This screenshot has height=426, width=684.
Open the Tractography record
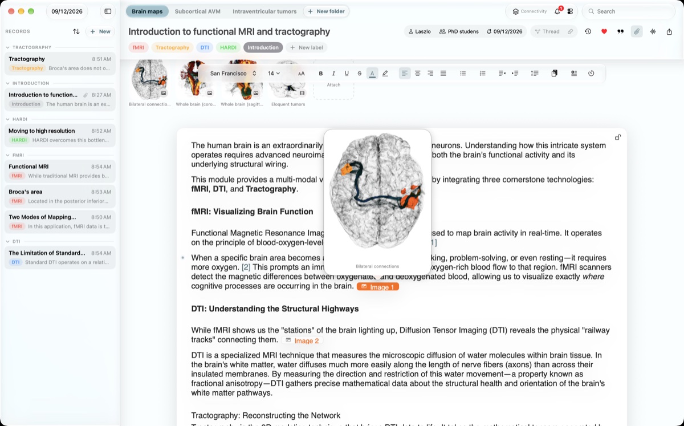60,63
